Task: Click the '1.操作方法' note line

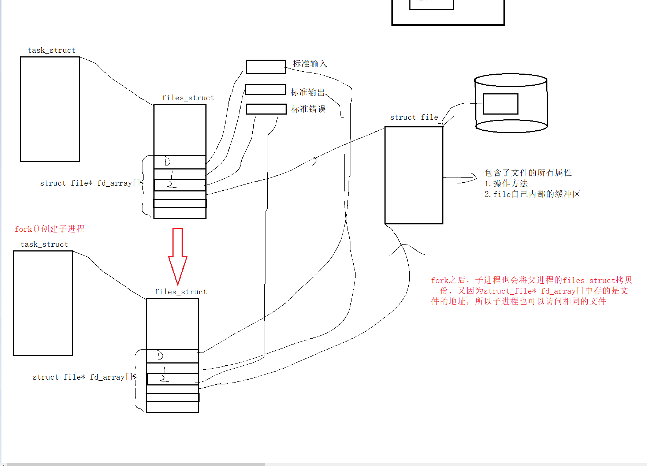Action: (x=506, y=183)
